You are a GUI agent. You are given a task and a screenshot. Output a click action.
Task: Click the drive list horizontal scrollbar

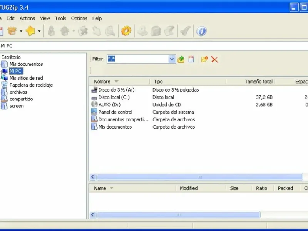click(199, 177)
